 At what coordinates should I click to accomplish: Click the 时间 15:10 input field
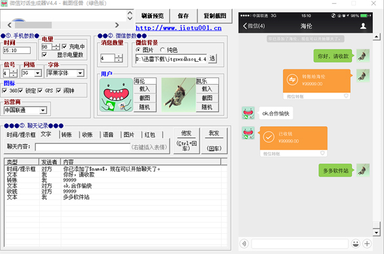tap(17, 50)
